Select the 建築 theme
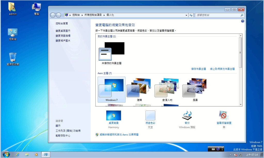This screenshot has height=158, width=264. [139, 90]
